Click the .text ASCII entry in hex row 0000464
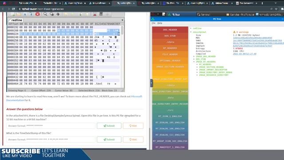This screenshot has height=160, width=284. click(x=99, y=84)
